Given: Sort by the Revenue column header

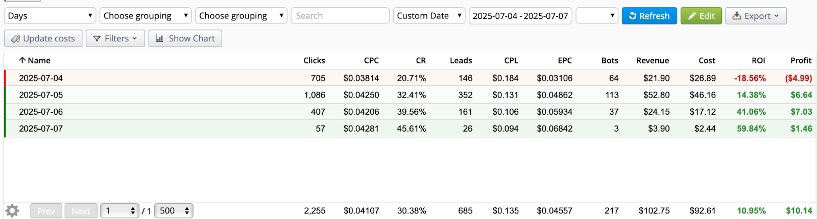Looking at the screenshot, I should point(653,60).
